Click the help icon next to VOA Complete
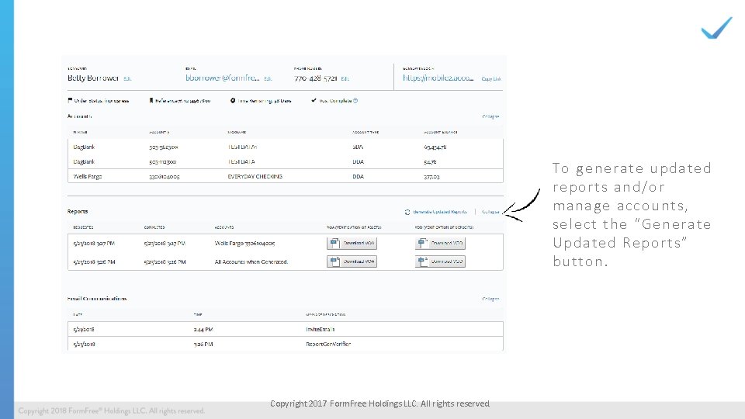 [x=355, y=101]
